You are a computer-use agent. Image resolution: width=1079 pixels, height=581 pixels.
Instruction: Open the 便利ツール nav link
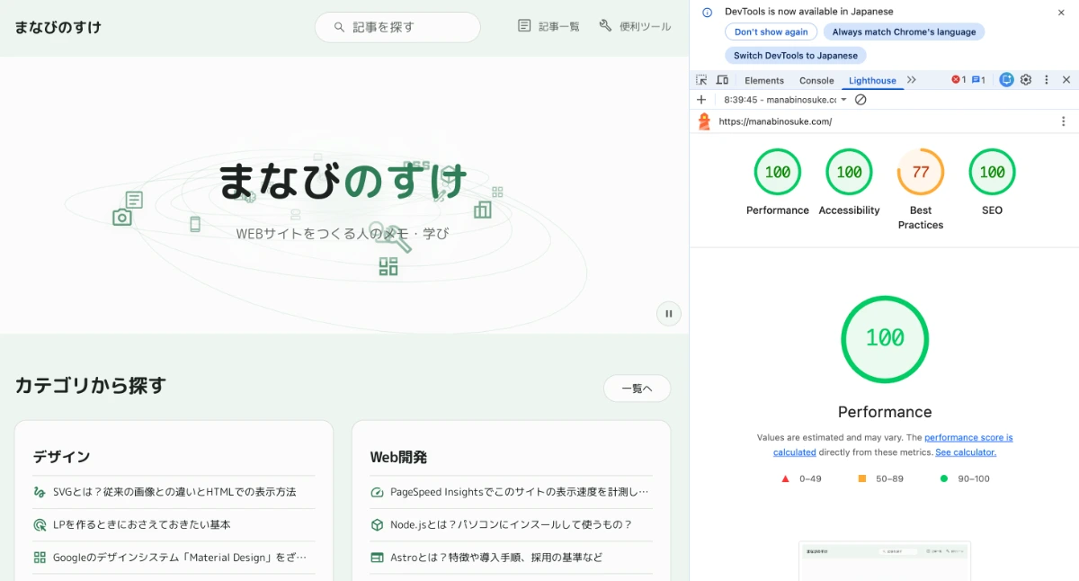[x=635, y=26]
